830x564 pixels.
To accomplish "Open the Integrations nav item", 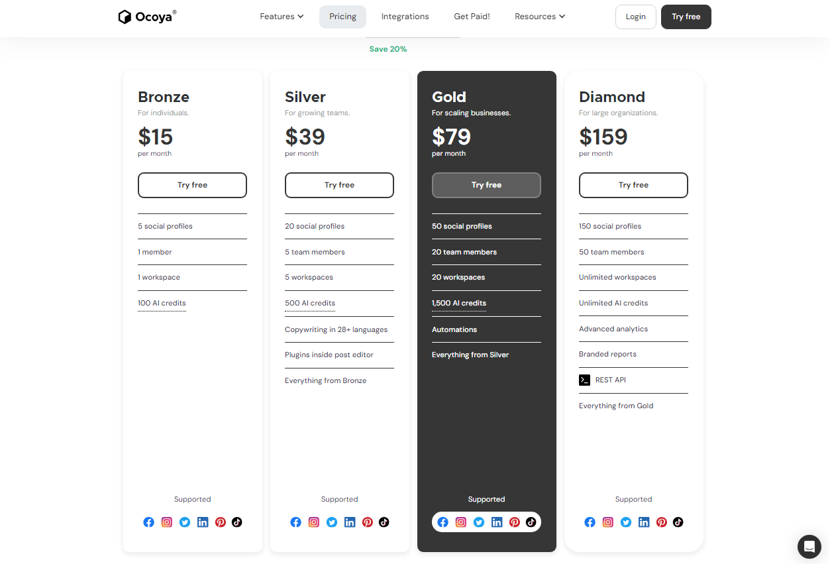I will pyautogui.click(x=405, y=17).
